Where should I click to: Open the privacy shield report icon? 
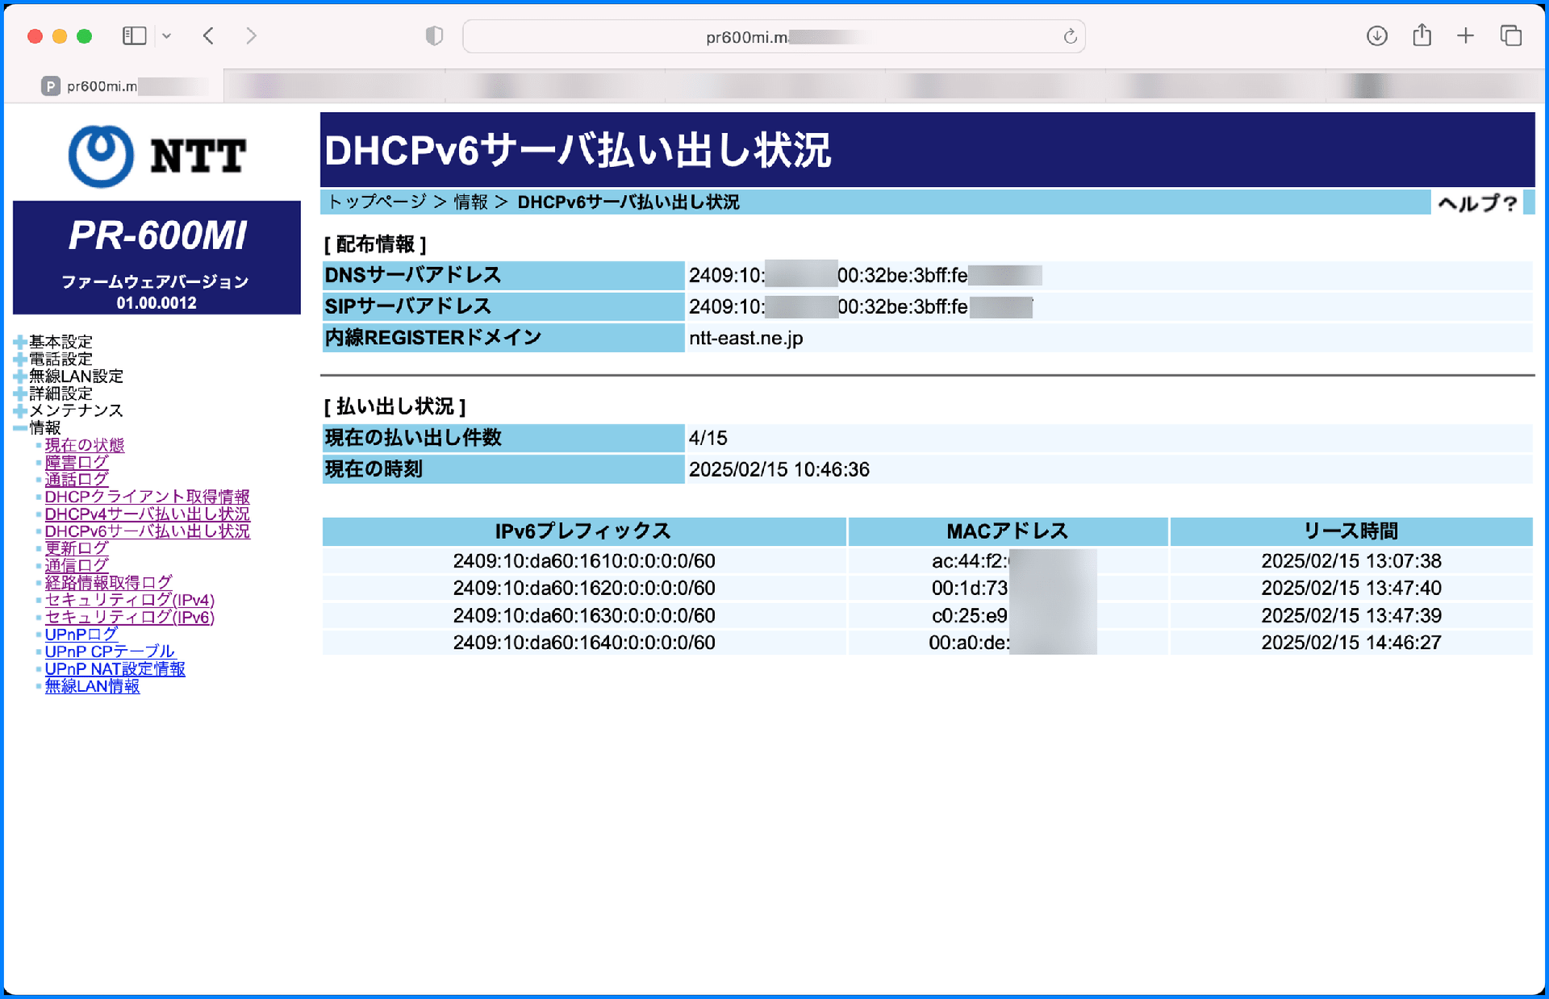[434, 35]
